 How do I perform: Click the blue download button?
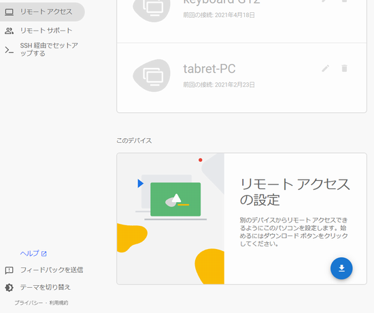coord(341,268)
